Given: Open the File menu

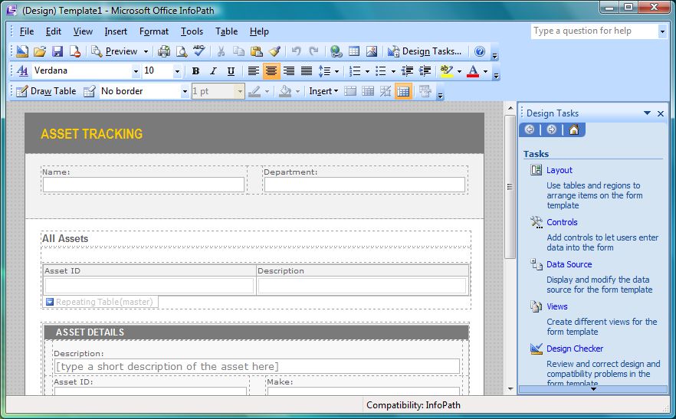Looking at the screenshot, I should tap(27, 31).
